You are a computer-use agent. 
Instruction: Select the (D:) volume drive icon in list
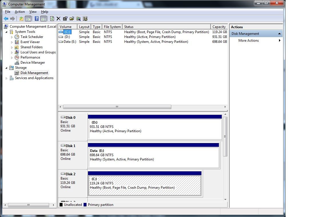click(x=61, y=37)
